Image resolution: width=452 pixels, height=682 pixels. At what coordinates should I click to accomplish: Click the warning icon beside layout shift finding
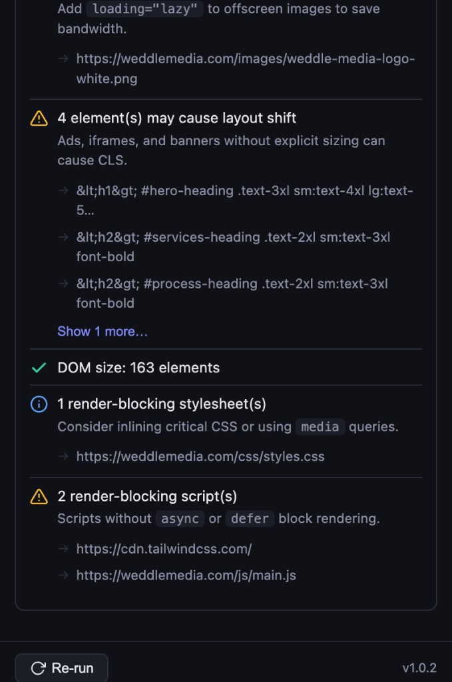[39, 118]
